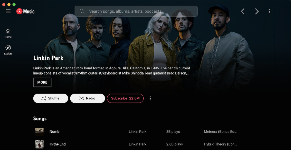Open Explore from the sidebar
This screenshot has width=291, height=150.
(x=8, y=50)
